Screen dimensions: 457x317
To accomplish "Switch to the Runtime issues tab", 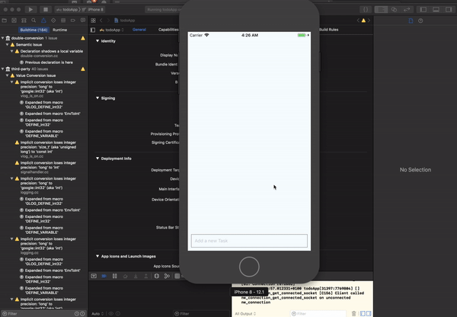I will click(60, 29).
